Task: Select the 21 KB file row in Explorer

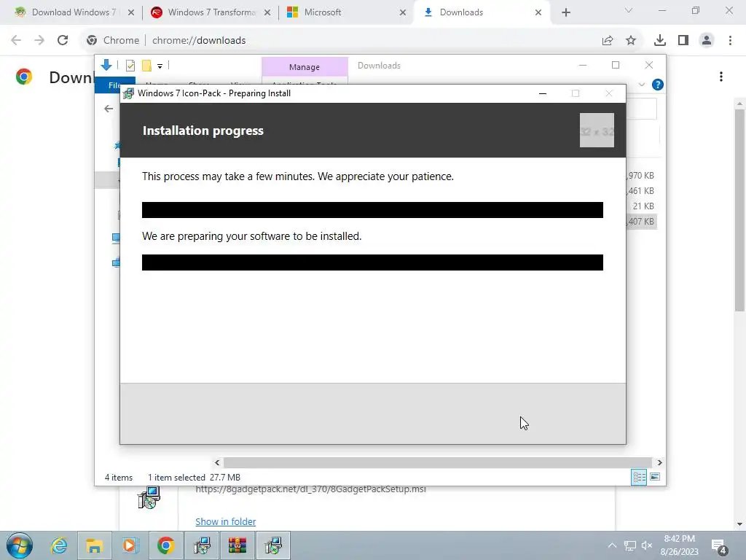Action: pos(643,206)
